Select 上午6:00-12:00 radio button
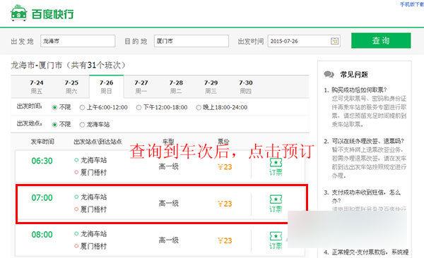Viewport: 424px width, 258px height. click(82, 107)
